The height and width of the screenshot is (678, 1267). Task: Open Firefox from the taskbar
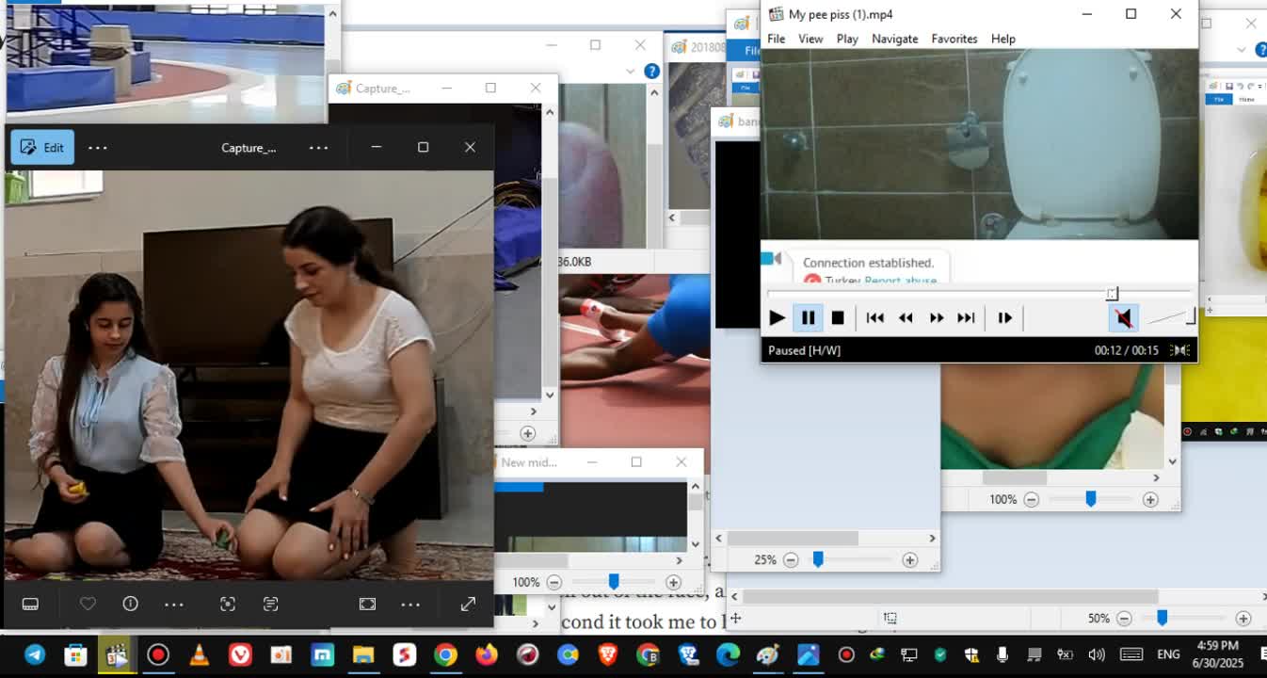(x=487, y=654)
